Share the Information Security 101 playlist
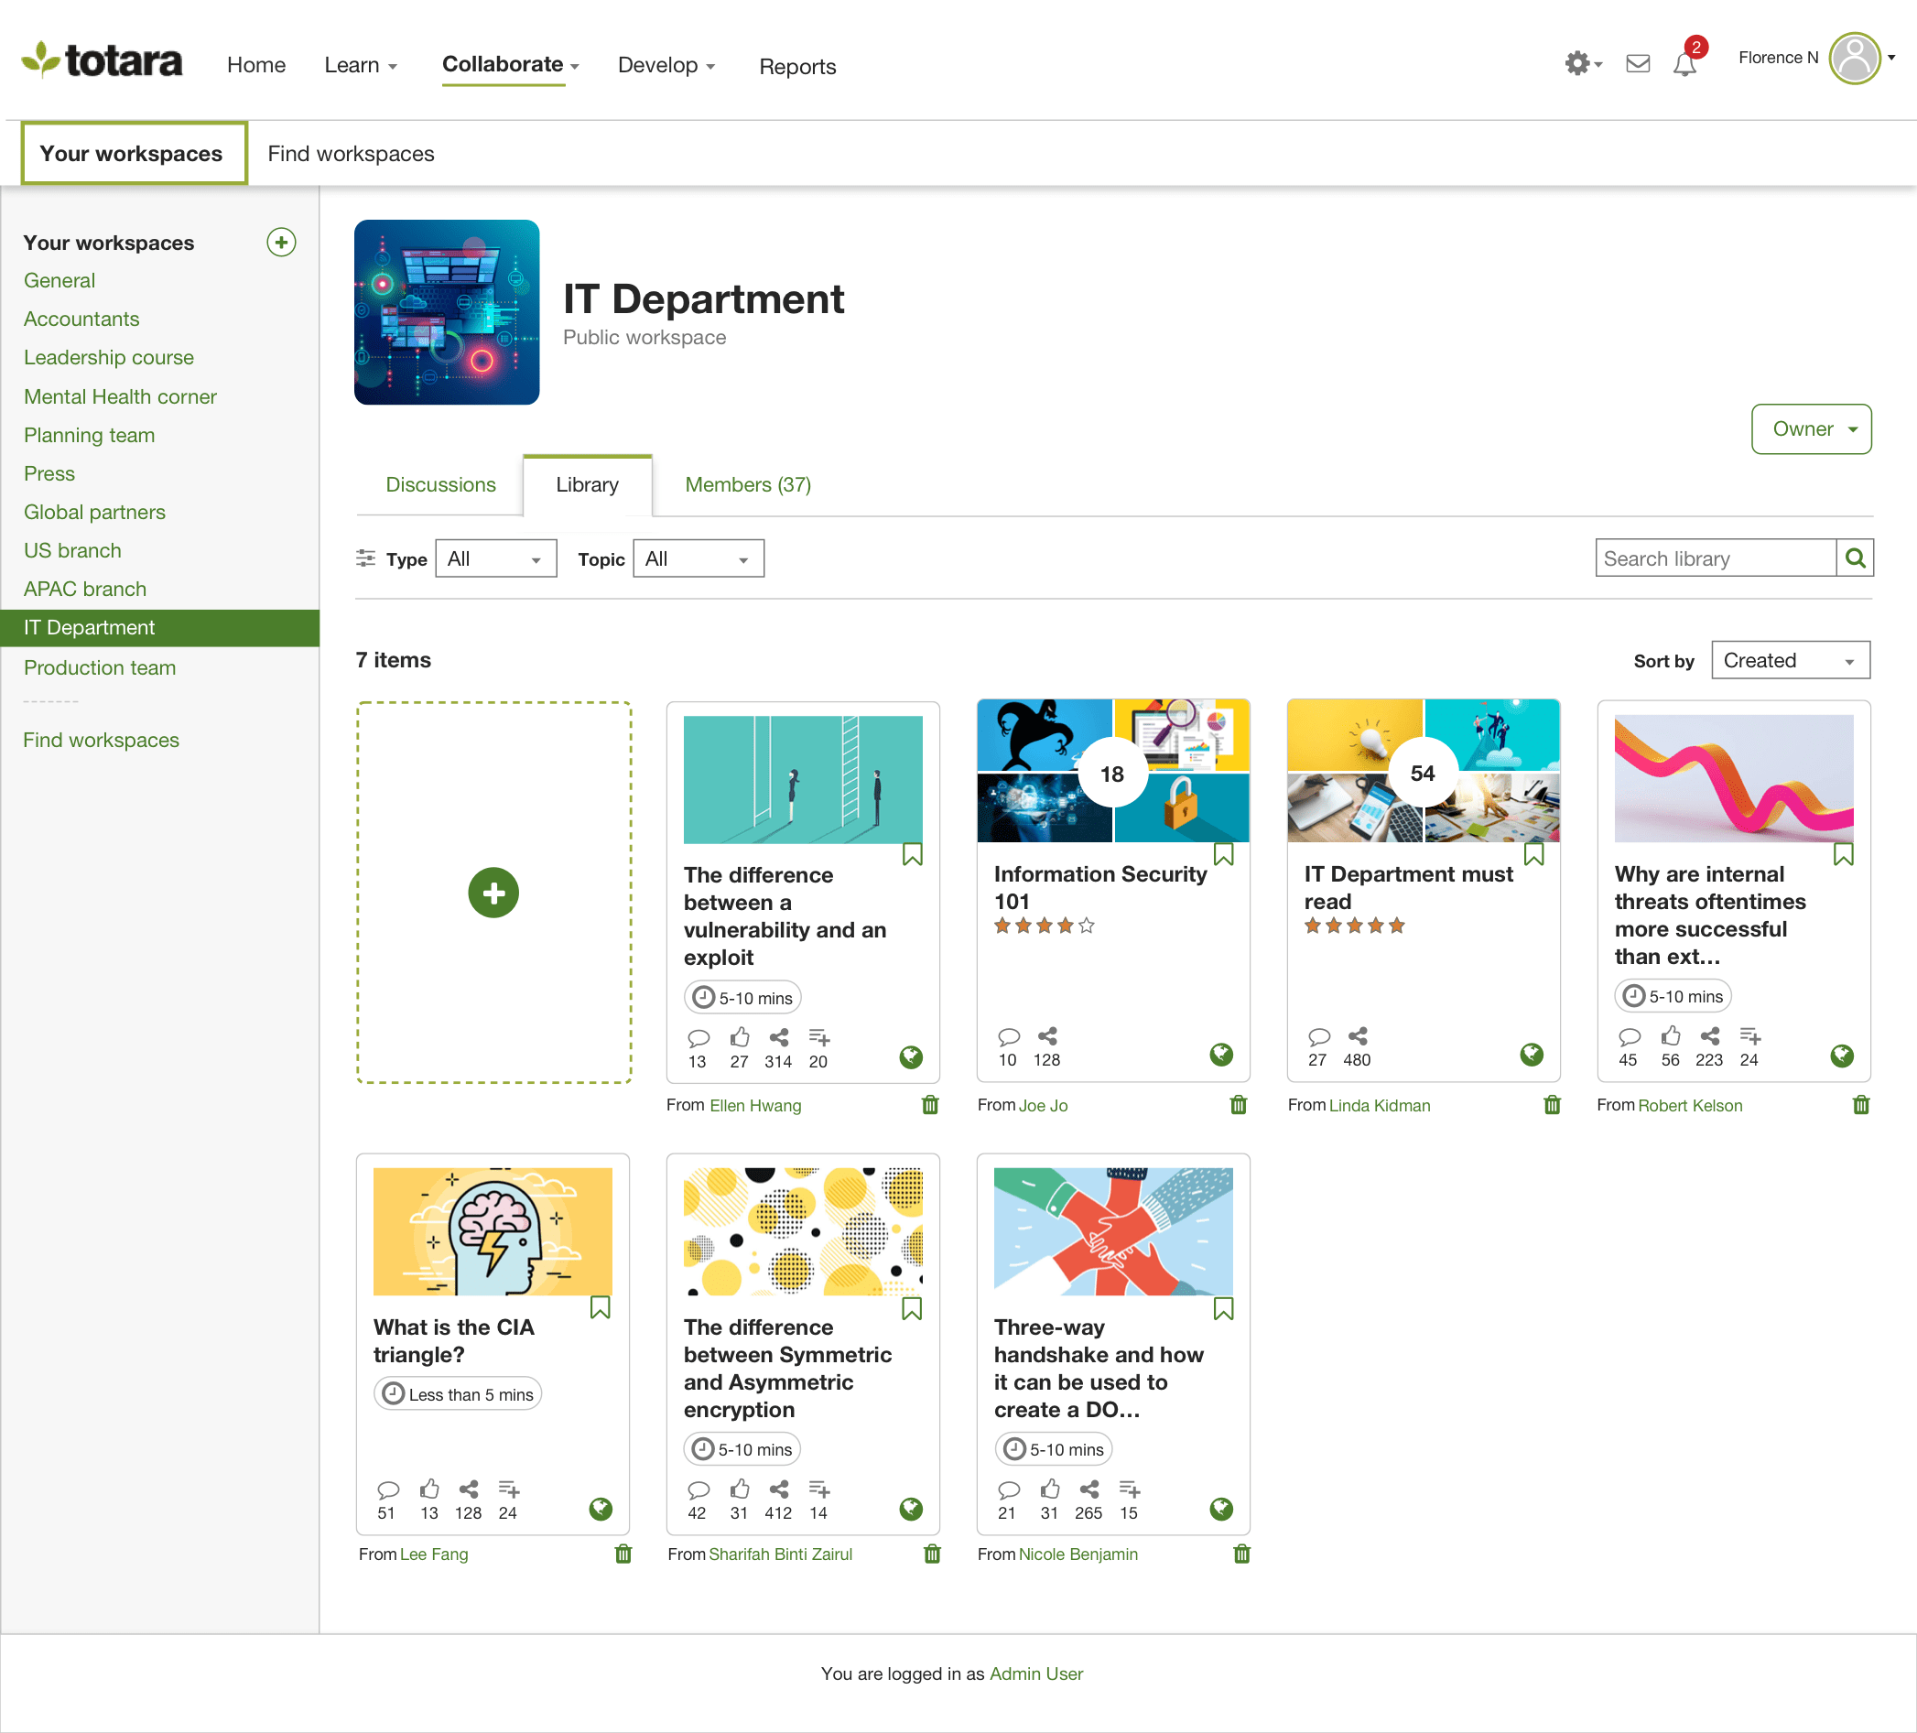 [1047, 1035]
